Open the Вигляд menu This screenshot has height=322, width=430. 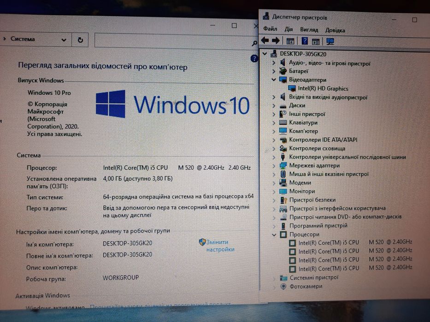(x=309, y=29)
